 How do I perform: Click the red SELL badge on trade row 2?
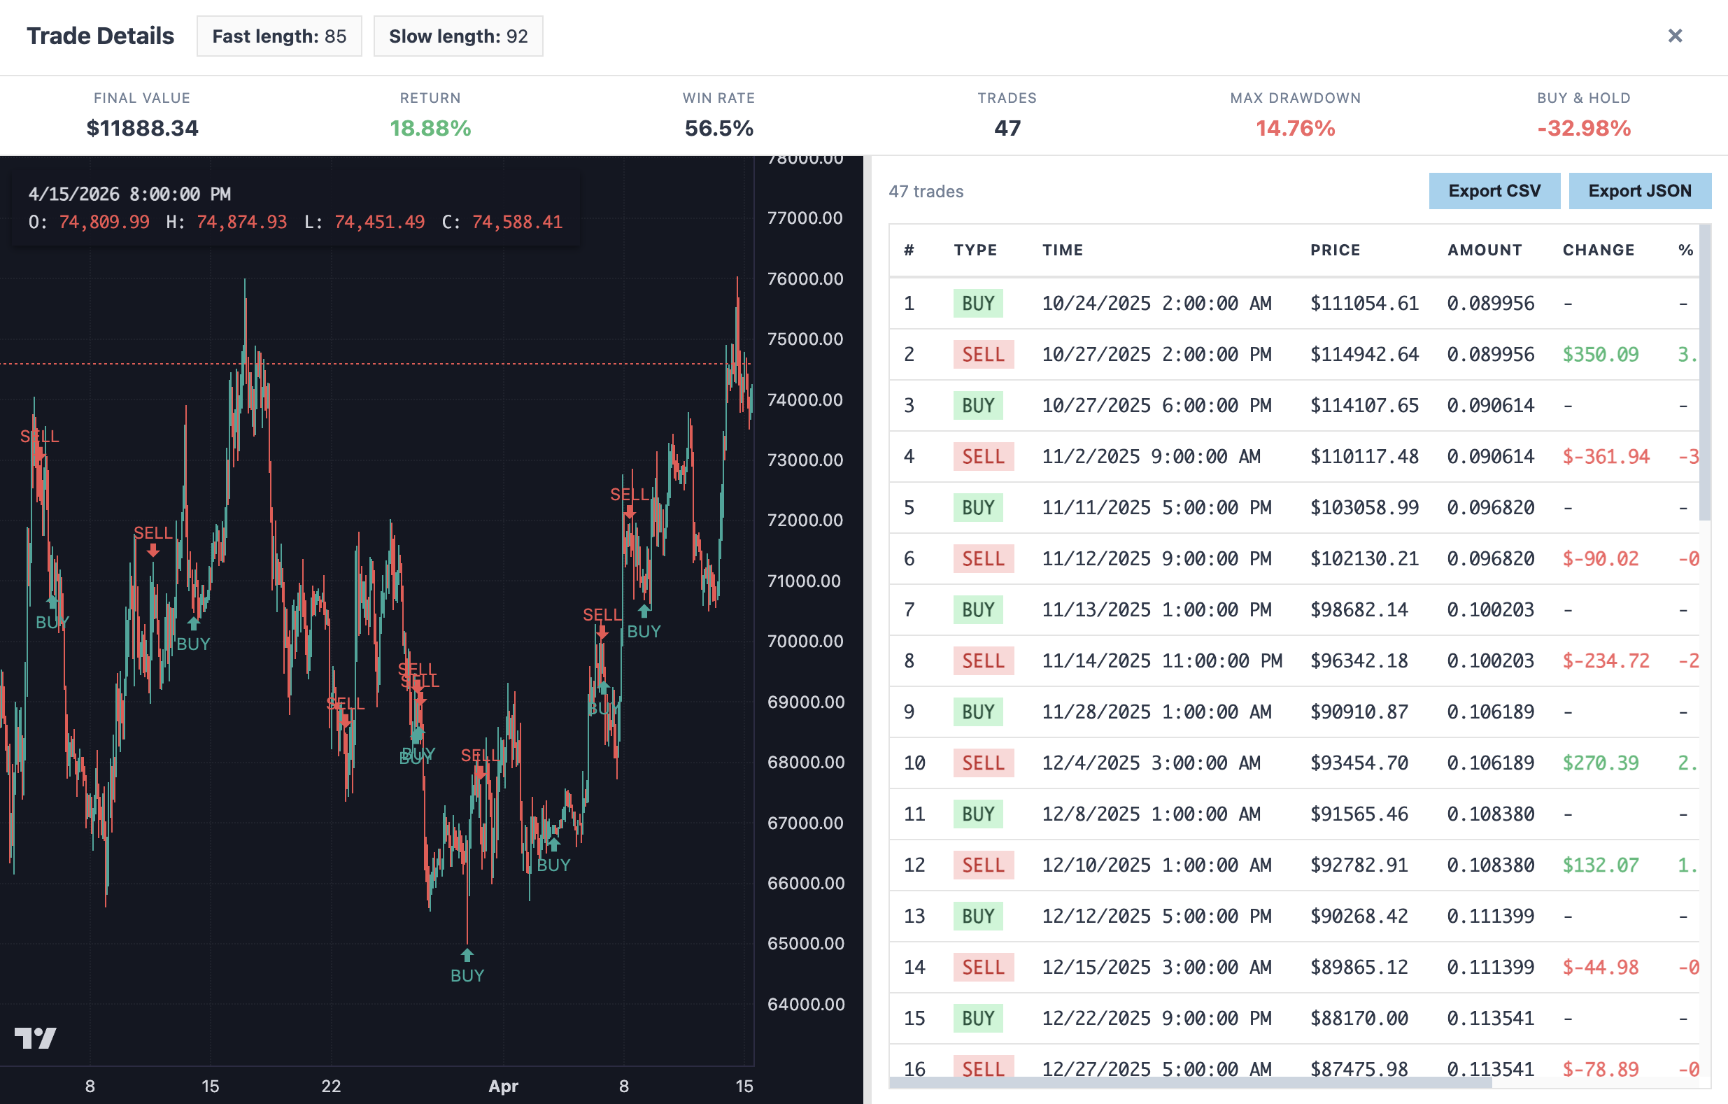(x=983, y=354)
